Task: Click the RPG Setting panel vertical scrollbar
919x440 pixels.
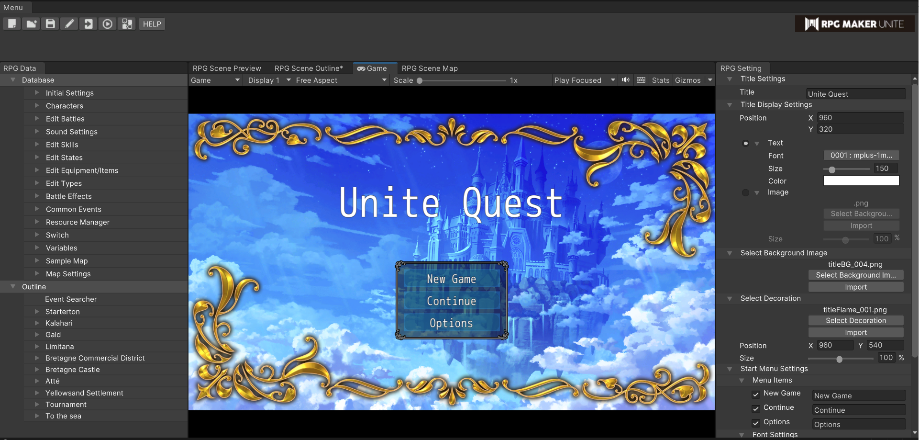Action: tap(915, 220)
